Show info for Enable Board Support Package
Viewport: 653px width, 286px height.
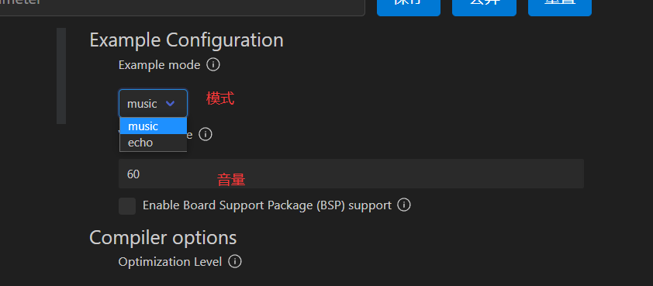(x=403, y=205)
